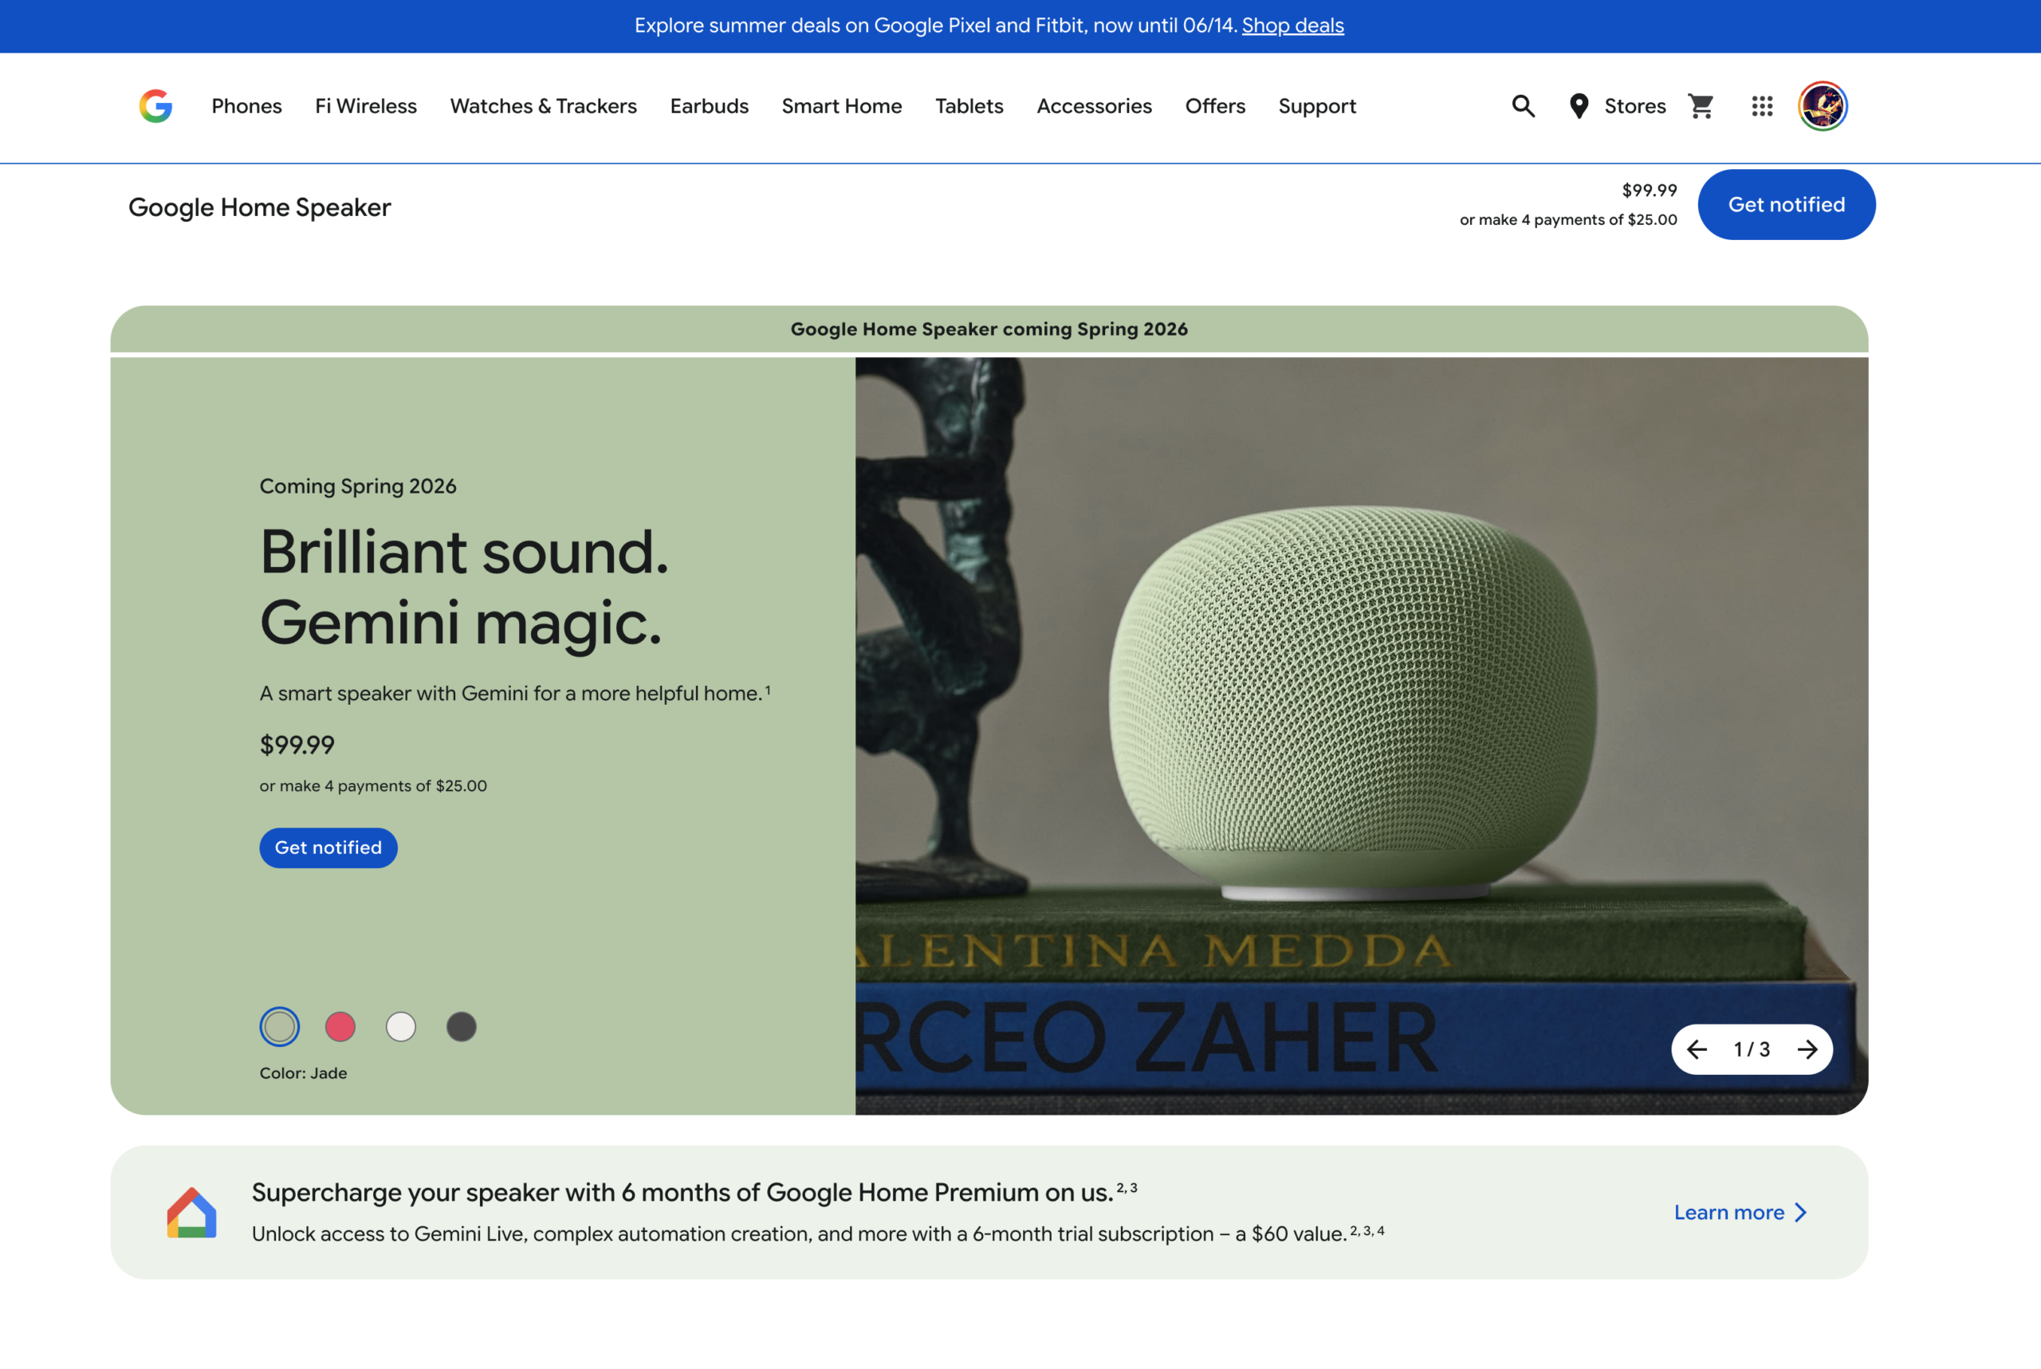2041x1369 pixels.
Task: Open the search magnifier icon
Action: [x=1524, y=105]
